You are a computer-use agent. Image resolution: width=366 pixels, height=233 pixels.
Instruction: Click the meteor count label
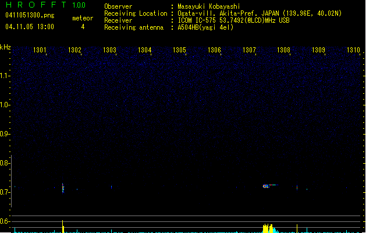click(83, 18)
